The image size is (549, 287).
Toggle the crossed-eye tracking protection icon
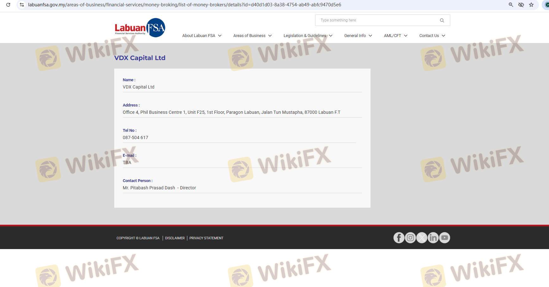(521, 5)
